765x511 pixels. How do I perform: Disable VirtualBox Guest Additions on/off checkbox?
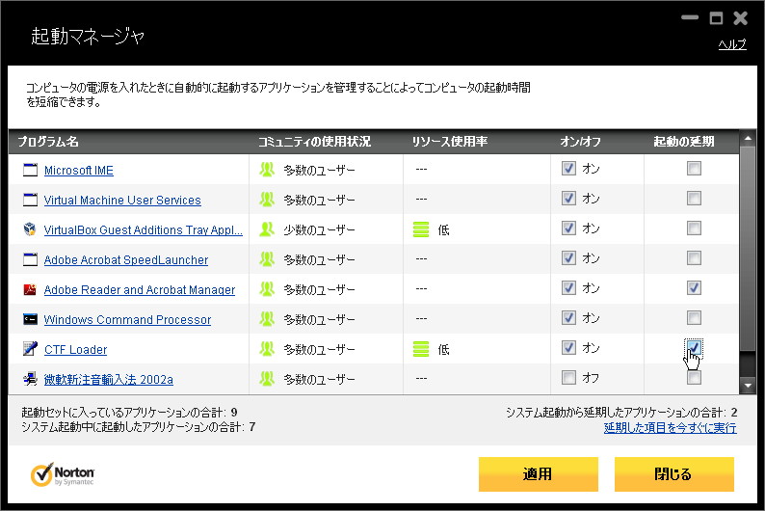tap(568, 228)
